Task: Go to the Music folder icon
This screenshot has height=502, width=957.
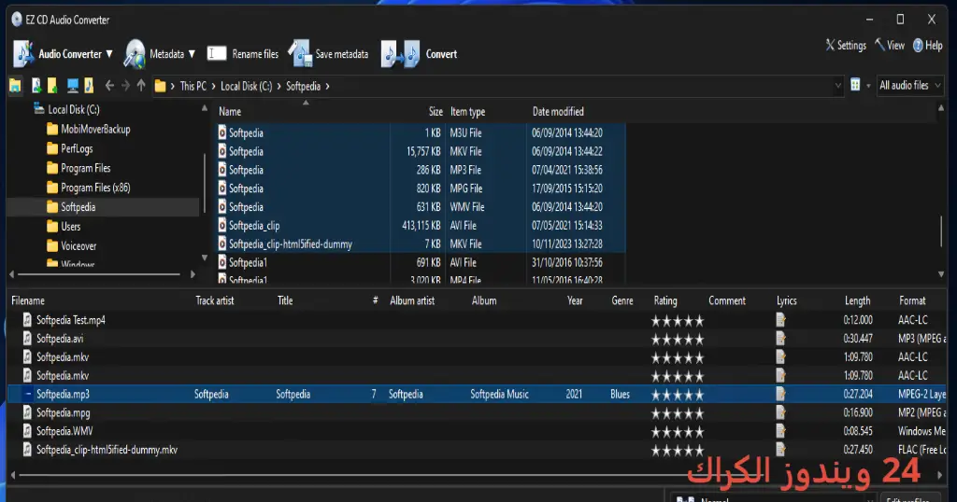Action: click(89, 86)
